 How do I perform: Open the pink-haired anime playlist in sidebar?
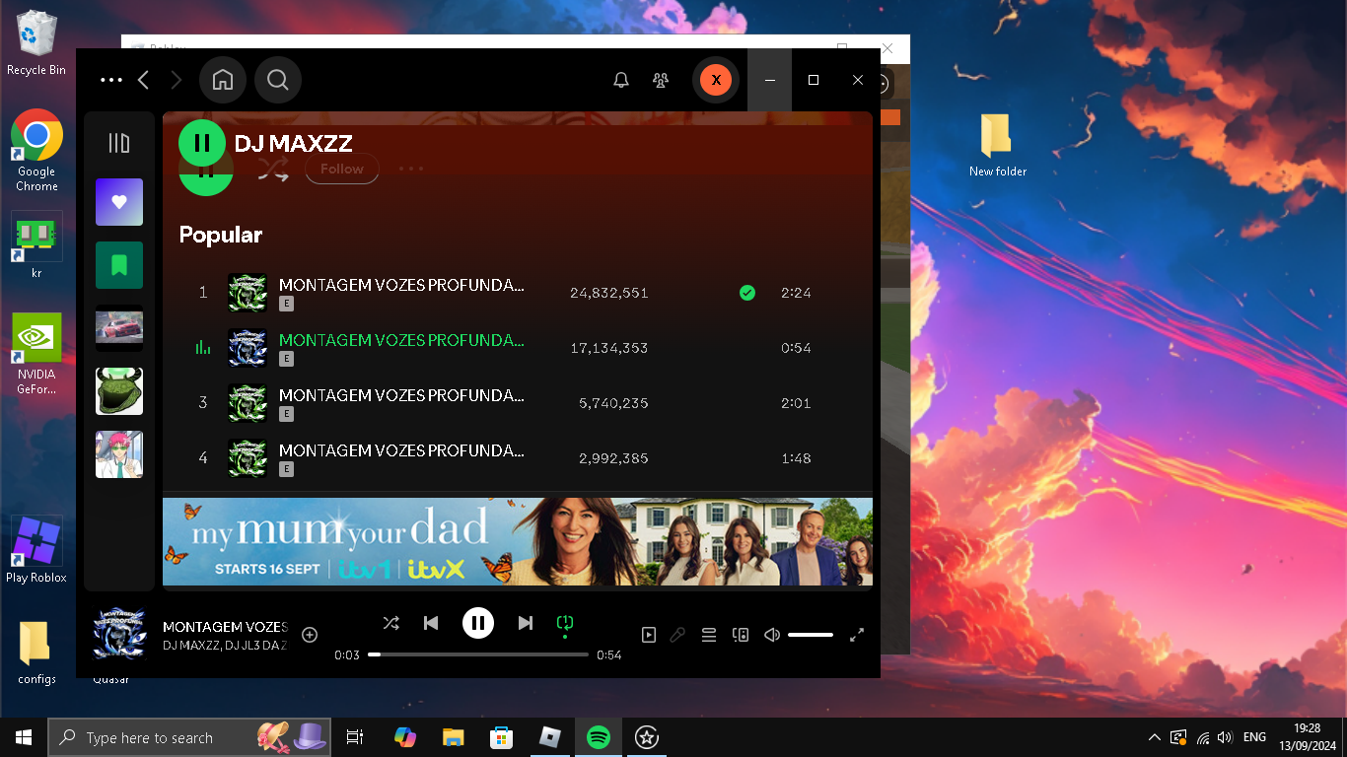coord(119,454)
